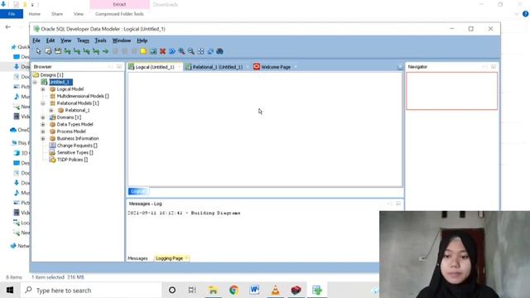
Task: Select Untitled_1 in the Browser tree
Action: [60, 82]
